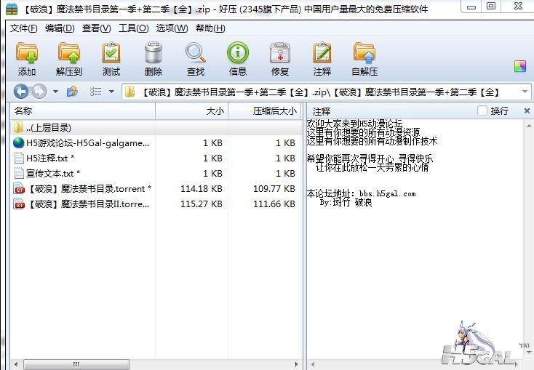Sort by the 压缩后大小 column header
This screenshot has height=370, width=534.
pyautogui.click(x=274, y=111)
